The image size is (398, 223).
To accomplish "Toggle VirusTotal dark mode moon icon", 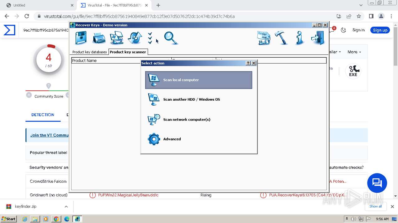I will [344, 30].
